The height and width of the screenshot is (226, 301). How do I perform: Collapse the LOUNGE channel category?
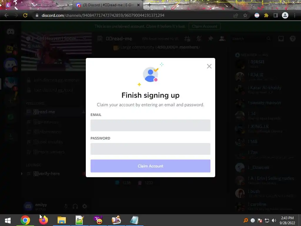click(x=34, y=165)
